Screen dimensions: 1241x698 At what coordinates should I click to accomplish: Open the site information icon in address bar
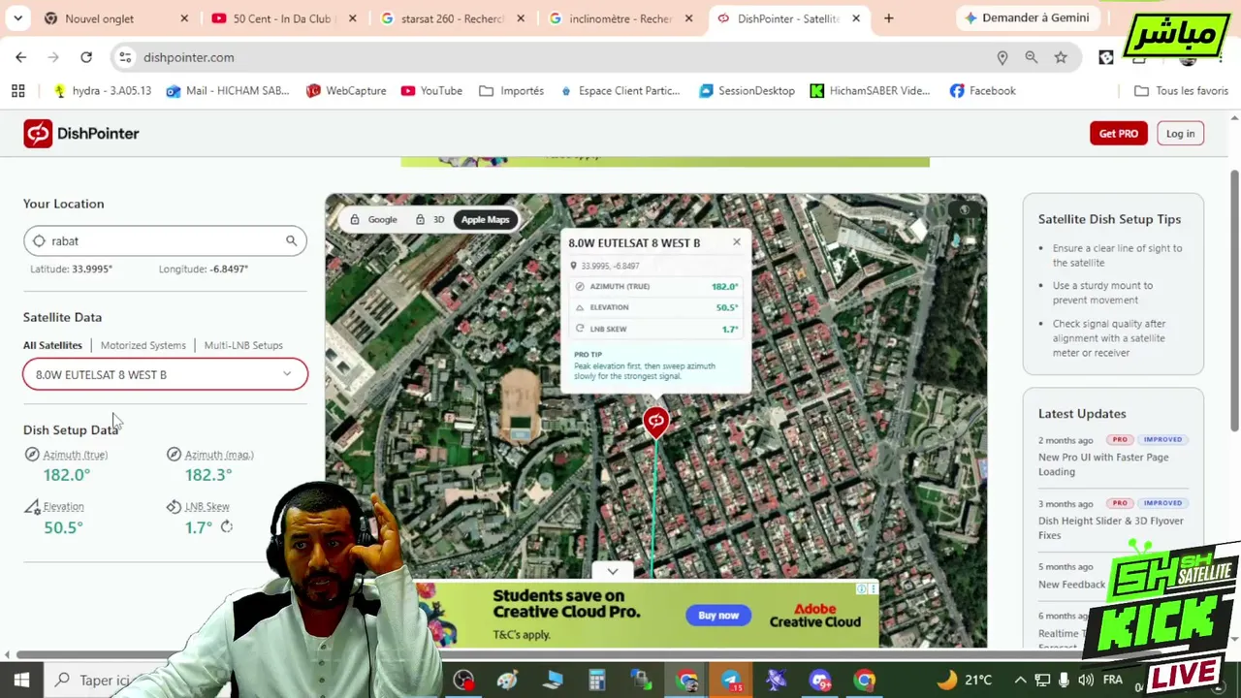125,57
